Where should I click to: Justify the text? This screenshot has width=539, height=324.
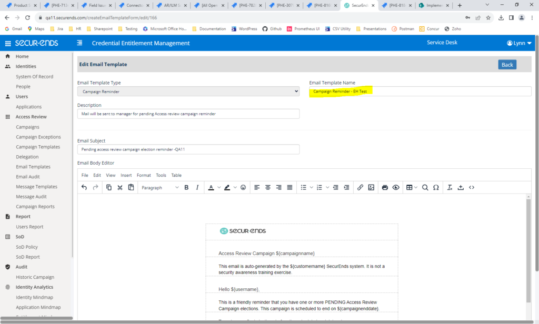290,187
